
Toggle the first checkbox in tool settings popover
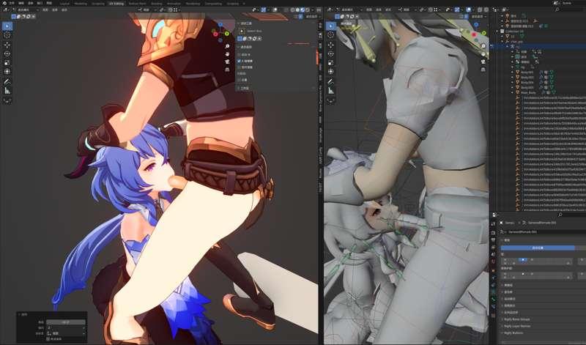pos(240,54)
